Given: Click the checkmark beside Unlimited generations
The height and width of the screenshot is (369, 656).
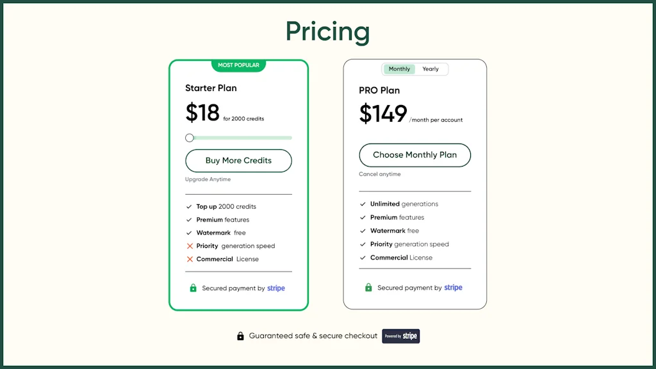Looking at the screenshot, I should [363, 204].
